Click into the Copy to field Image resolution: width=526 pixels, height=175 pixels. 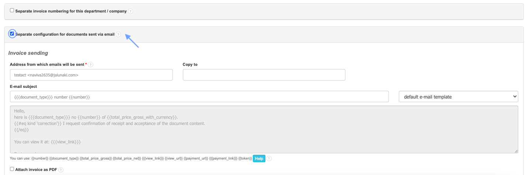(264, 75)
